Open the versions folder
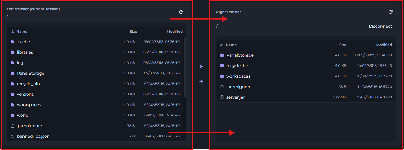Viewport: 404px width, 150px height. [x=25, y=94]
